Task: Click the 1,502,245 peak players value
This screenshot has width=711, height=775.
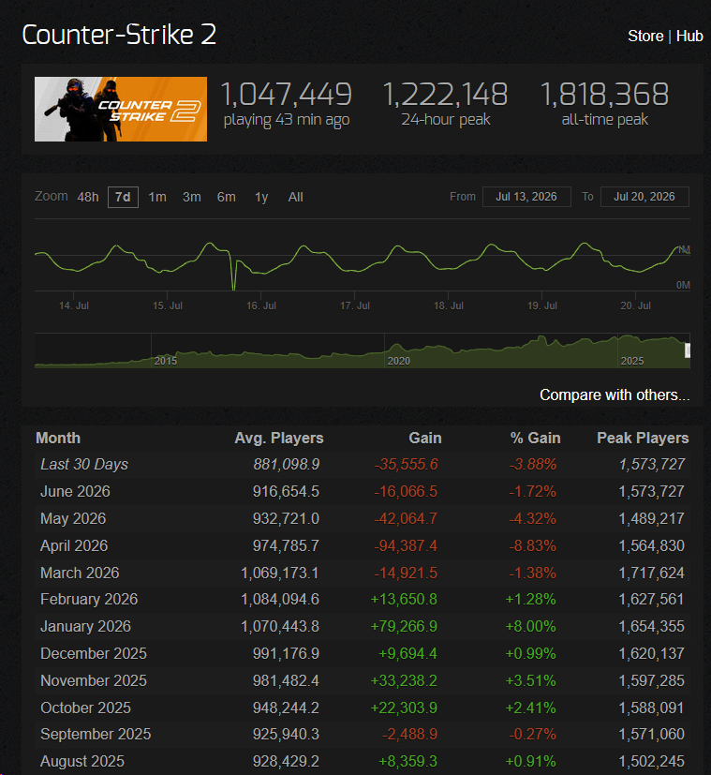Action: [x=652, y=761]
